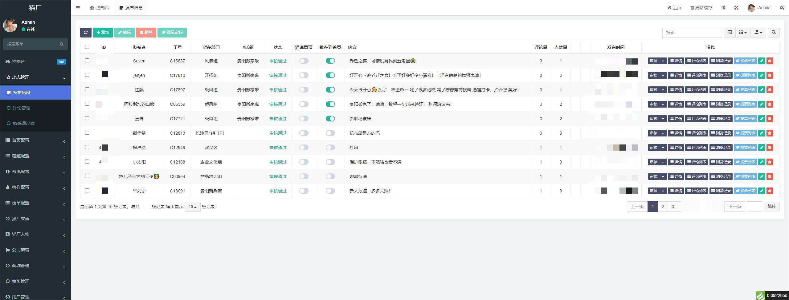
Task: Expand the 首页配置 sidebar menu
Action: tap(35, 140)
